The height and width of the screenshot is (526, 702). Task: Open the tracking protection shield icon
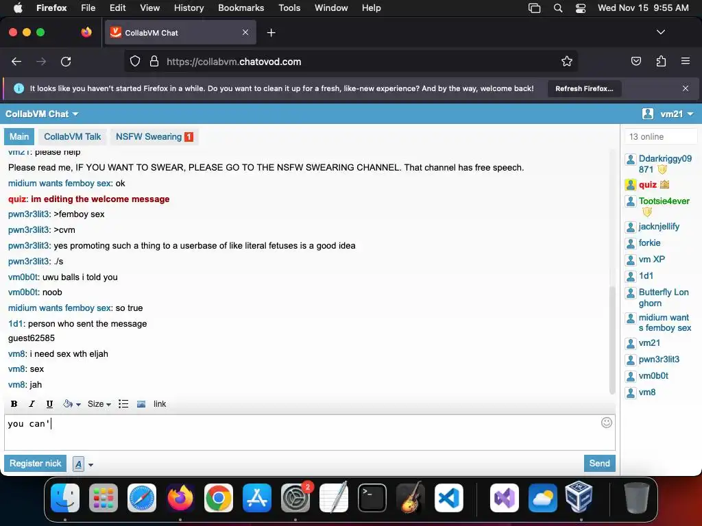[x=135, y=61]
